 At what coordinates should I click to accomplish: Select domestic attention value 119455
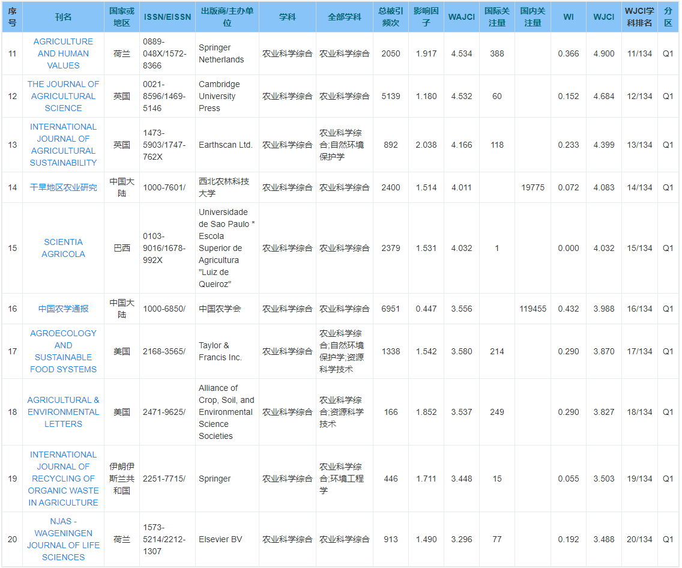[533, 309]
